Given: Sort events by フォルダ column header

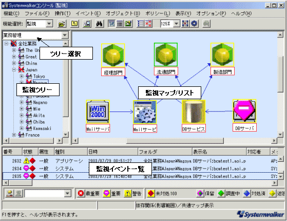Looking at the screenshot, I should (x=165, y=152).
